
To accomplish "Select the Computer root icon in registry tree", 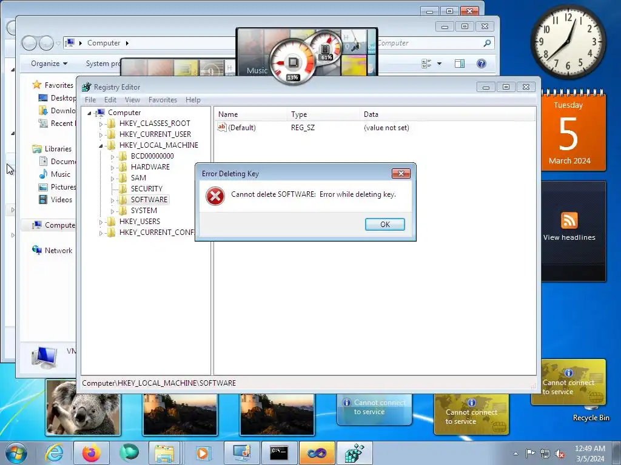I will [x=100, y=113].
